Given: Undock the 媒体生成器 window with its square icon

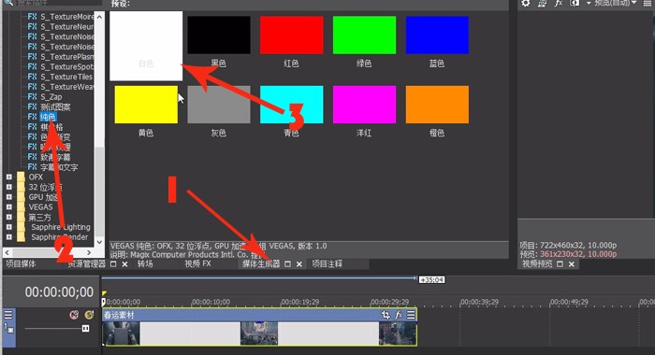Looking at the screenshot, I should tap(287, 264).
